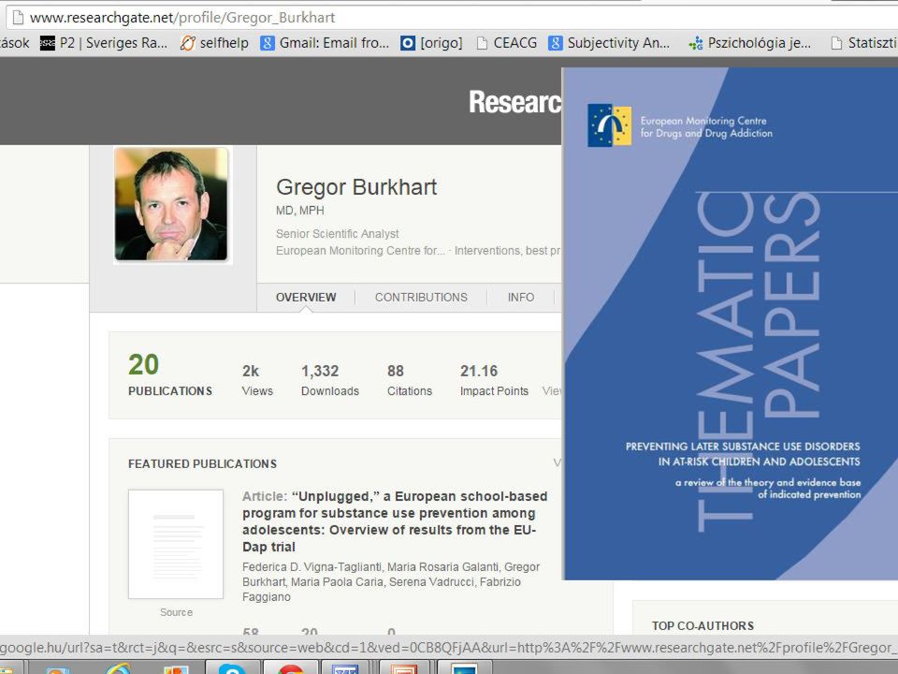Click the Senior Scientific Analyst text
Viewport: 898px width, 674px height.
coord(338,234)
